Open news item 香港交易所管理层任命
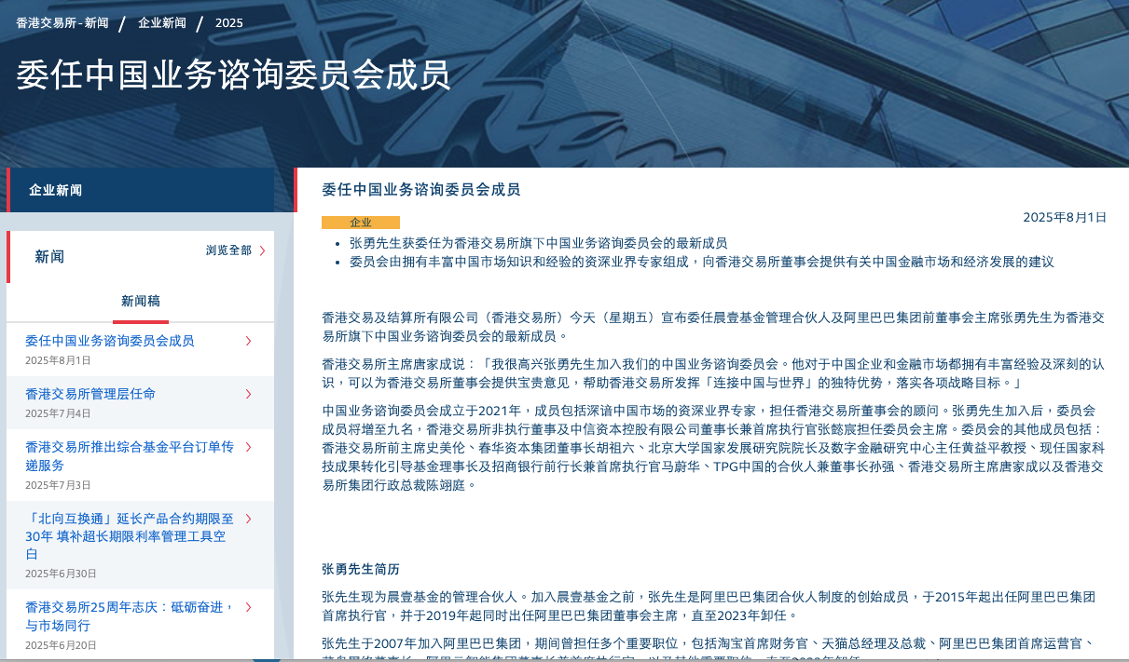Screen dimensions: 1129x662 (90, 394)
